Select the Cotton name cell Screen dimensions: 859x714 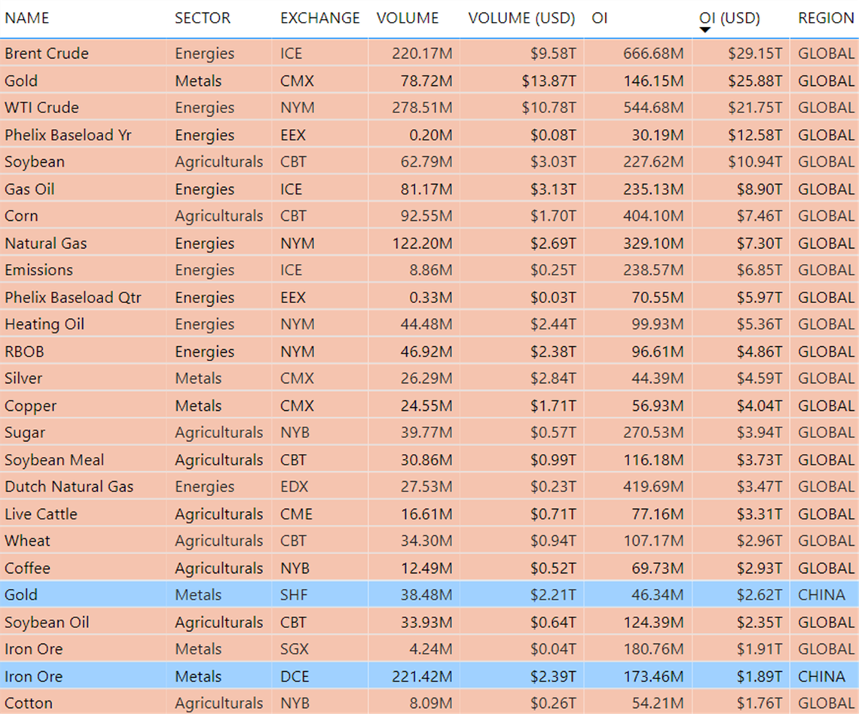(x=29, y=703)
